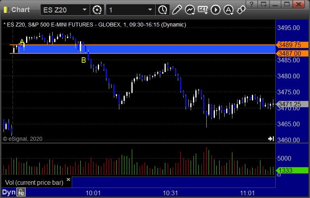Click the pop-out window button in title bar
This screenshot has width=310, height=198.
(263, 4)
